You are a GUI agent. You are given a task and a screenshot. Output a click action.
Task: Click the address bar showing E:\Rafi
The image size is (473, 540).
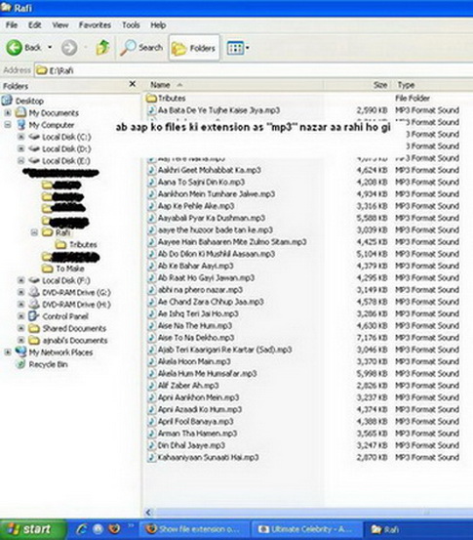tap(254, 70)
